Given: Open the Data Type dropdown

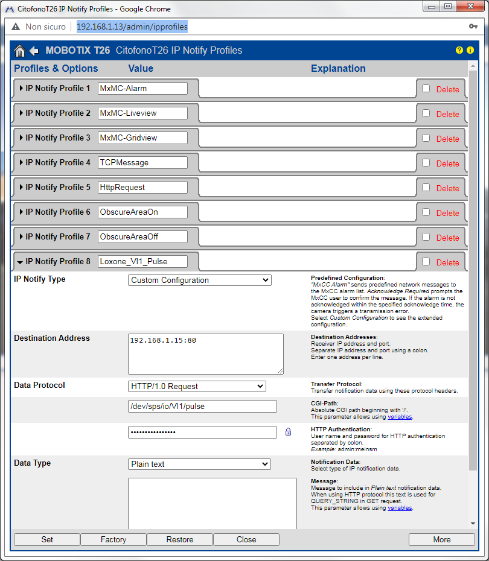Looking at the screenshot, I should click(199, 464).
